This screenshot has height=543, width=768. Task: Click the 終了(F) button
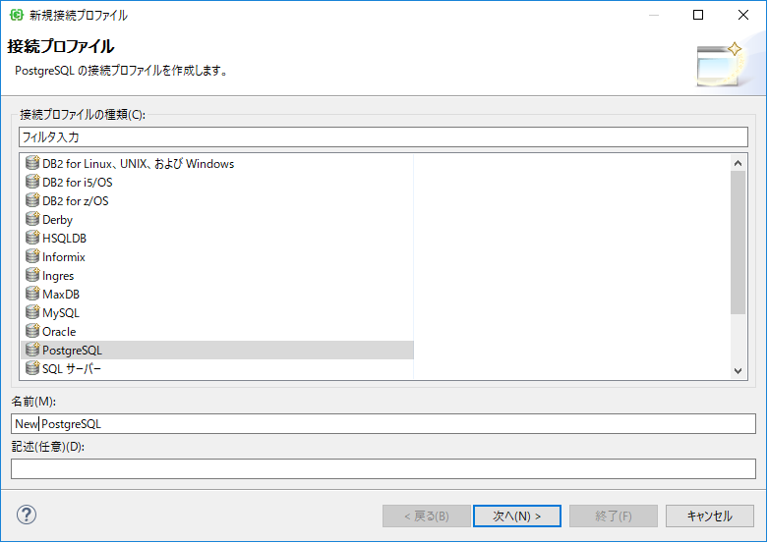pyautogui.click(x=614, y=516)
